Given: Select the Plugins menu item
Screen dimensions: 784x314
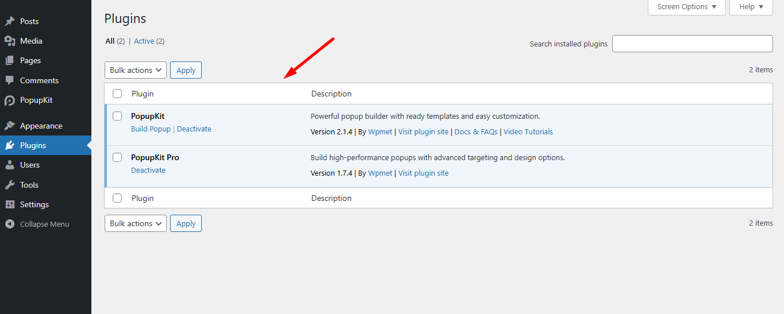Looking at the screenshot, I should click(45, 145).
